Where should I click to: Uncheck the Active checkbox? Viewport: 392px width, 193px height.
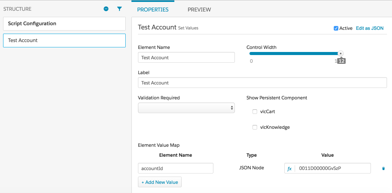[336, 28]
